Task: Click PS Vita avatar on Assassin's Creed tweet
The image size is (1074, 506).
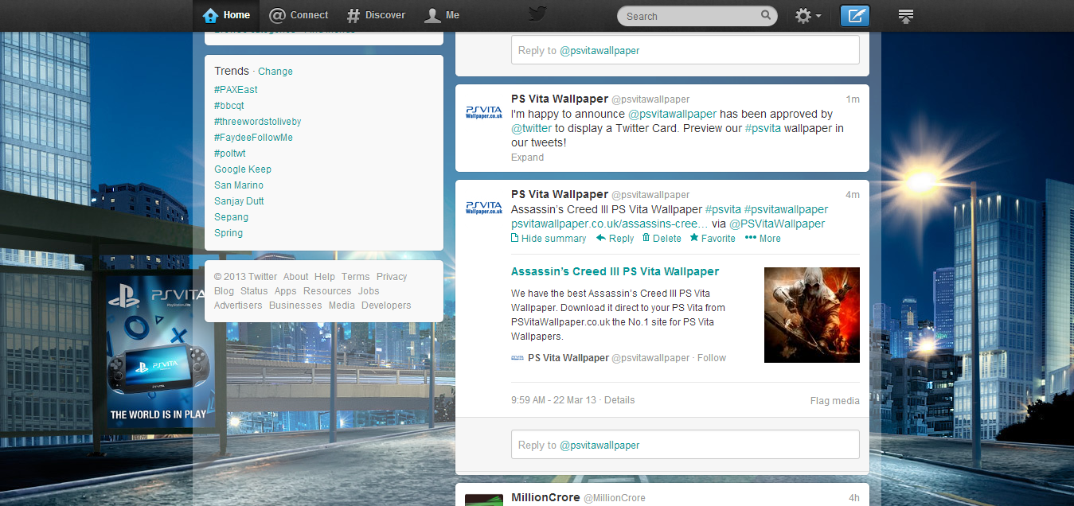Action: (x=484, y=208)
